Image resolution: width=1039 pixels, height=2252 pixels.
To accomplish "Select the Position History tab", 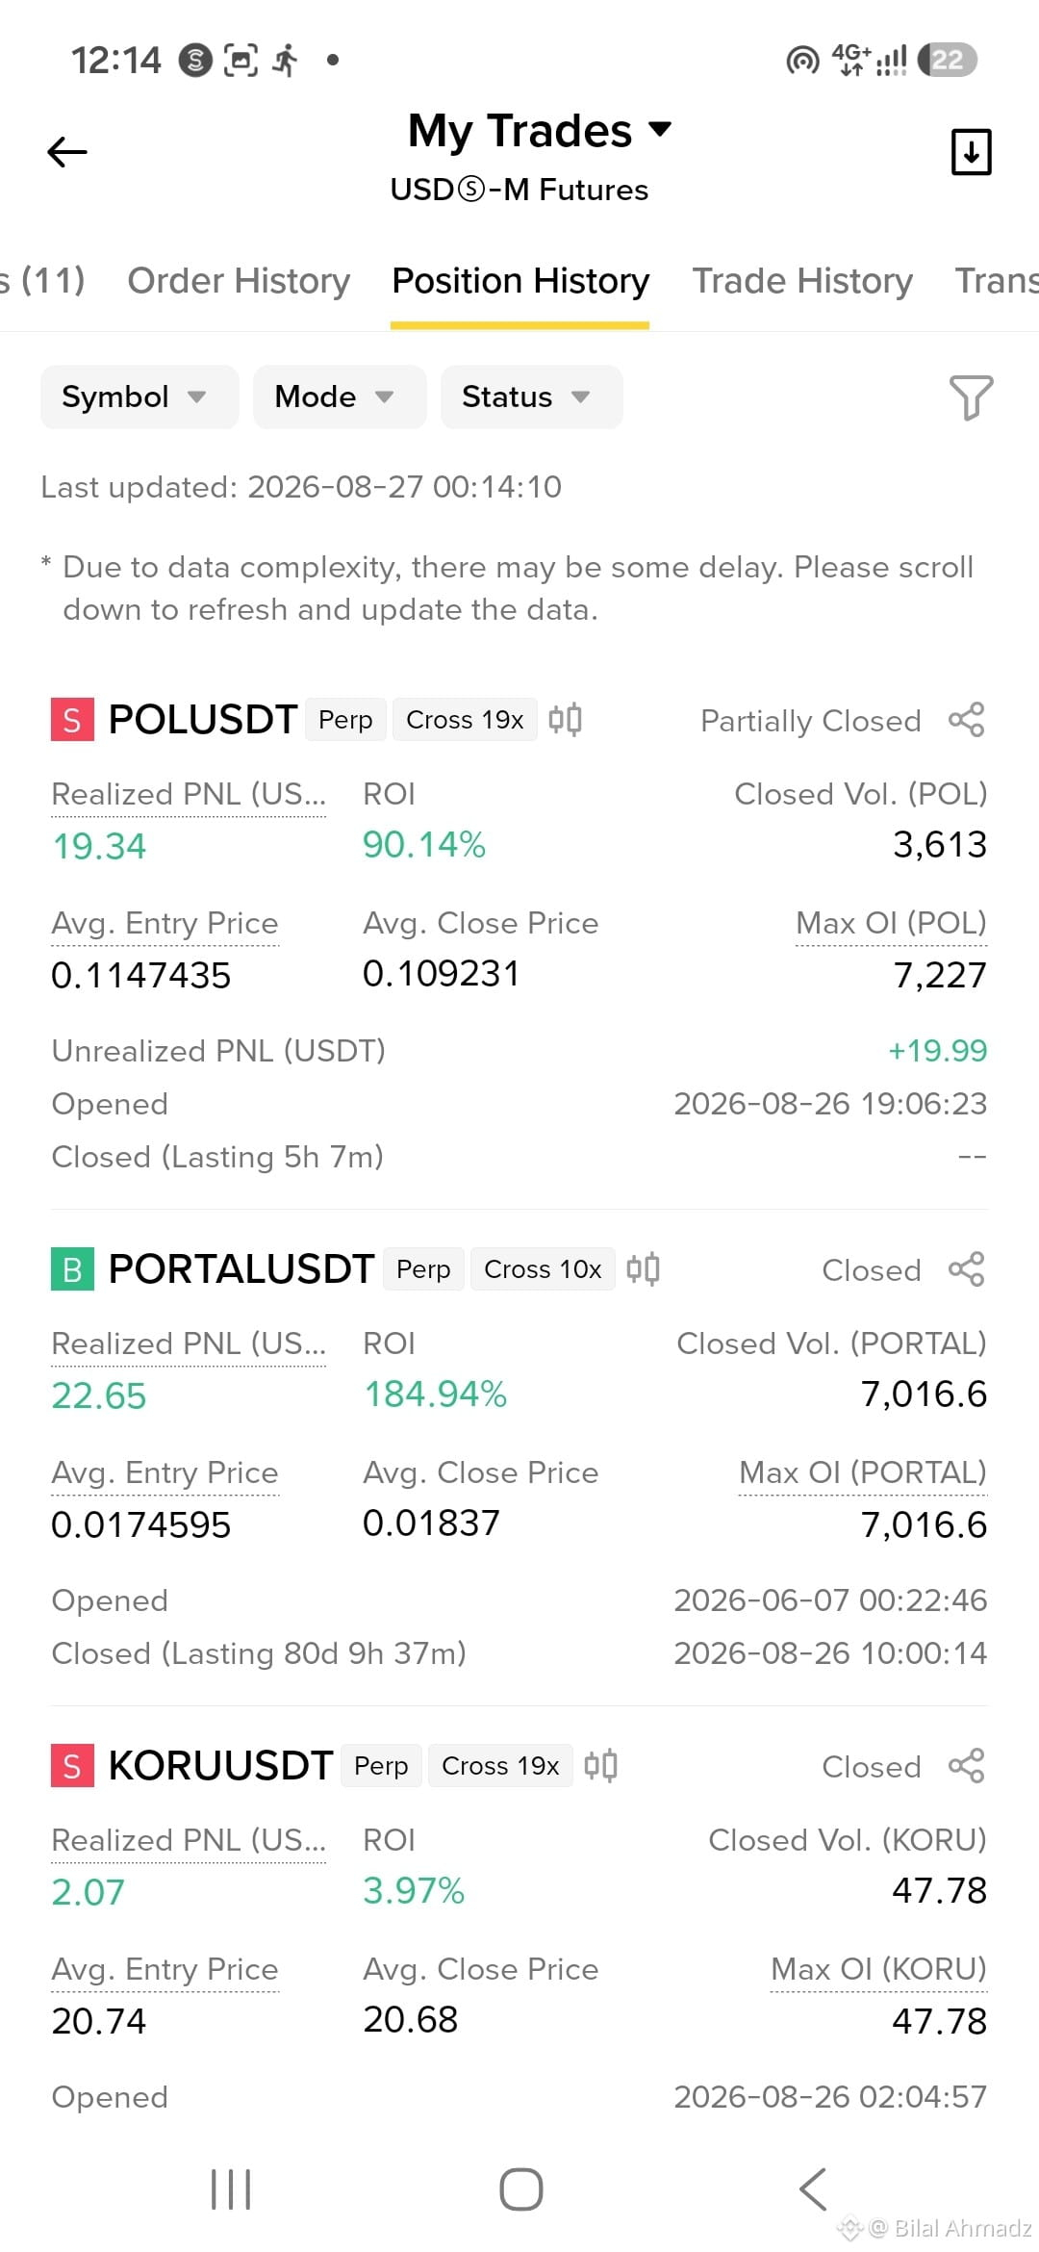I will click(x=520, y=281).
